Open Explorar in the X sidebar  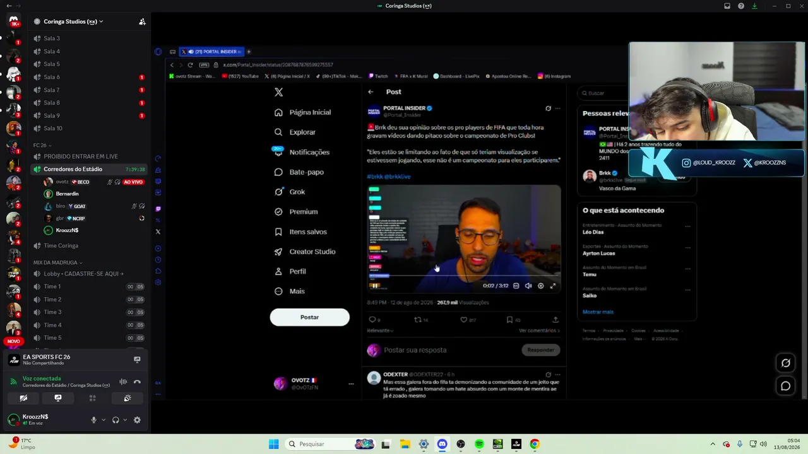pos(295,132)
